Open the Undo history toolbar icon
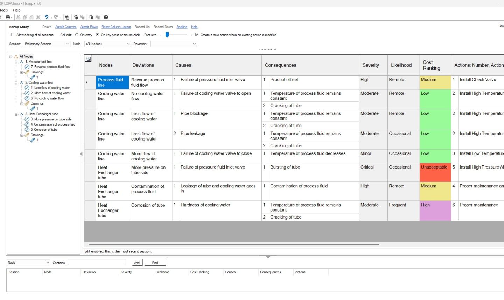504x300 pixels. click(x=51, y=17)
